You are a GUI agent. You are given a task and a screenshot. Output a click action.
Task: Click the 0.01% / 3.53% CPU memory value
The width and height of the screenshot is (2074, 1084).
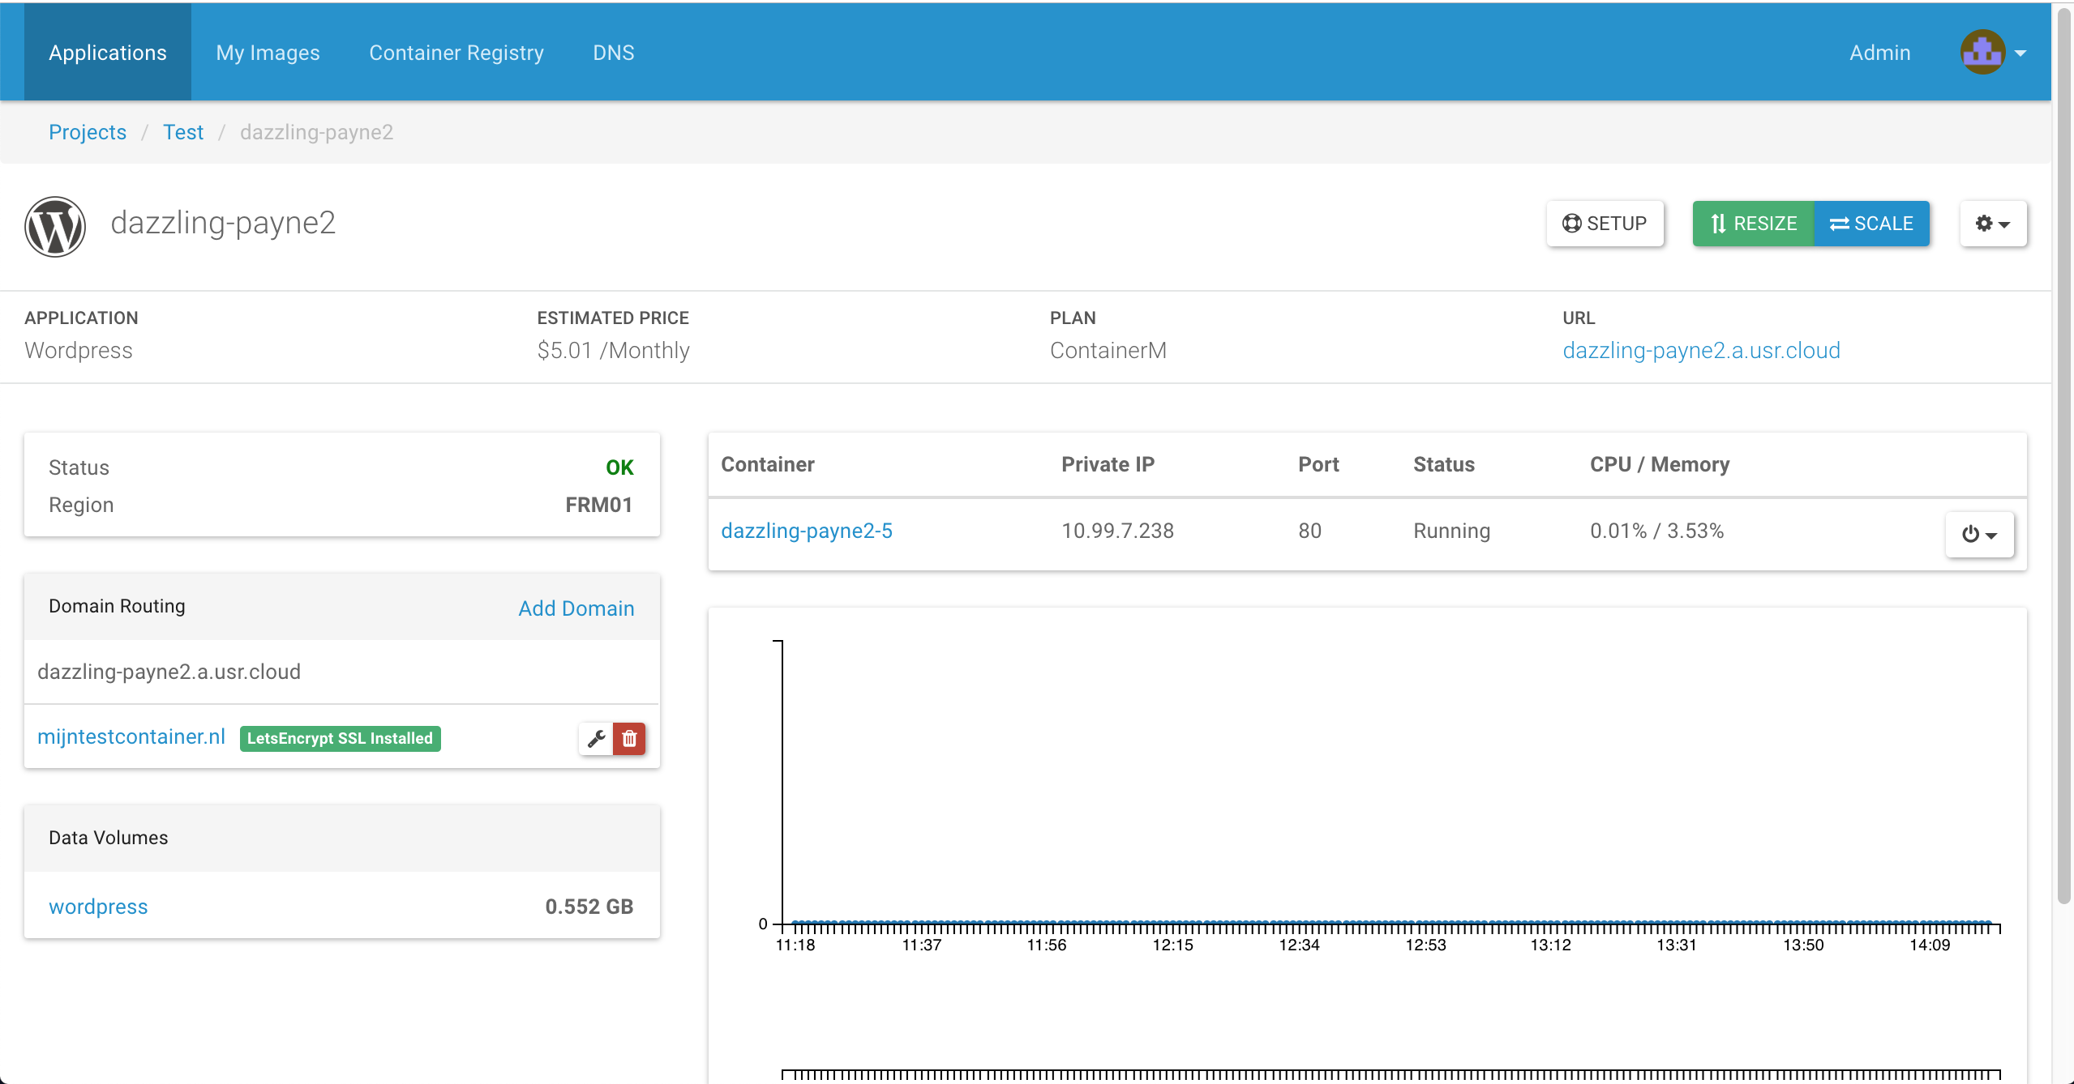pos(1656,531)
